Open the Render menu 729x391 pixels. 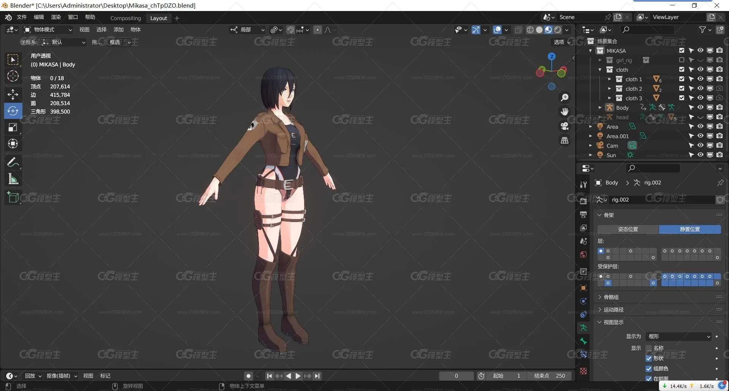[x=56, y=17]
